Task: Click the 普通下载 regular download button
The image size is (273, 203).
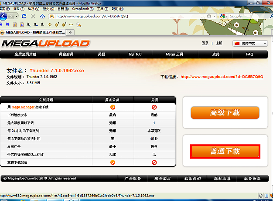Action: pyautogui.click(x=225, y=151)
